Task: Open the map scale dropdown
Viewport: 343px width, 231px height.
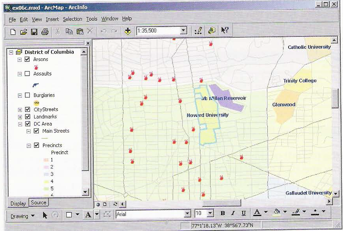Action: point(184,30)
